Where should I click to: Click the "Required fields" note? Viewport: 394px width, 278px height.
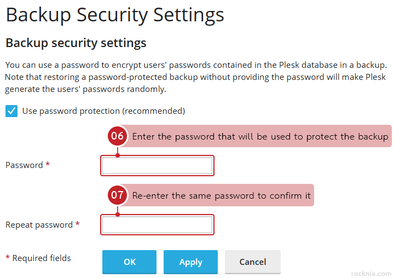42,258
